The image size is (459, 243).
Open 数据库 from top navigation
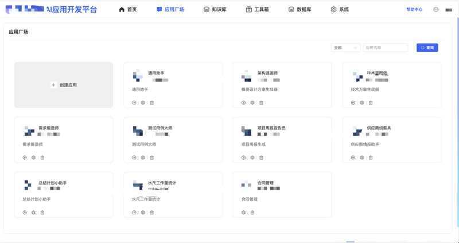point(299,9)
